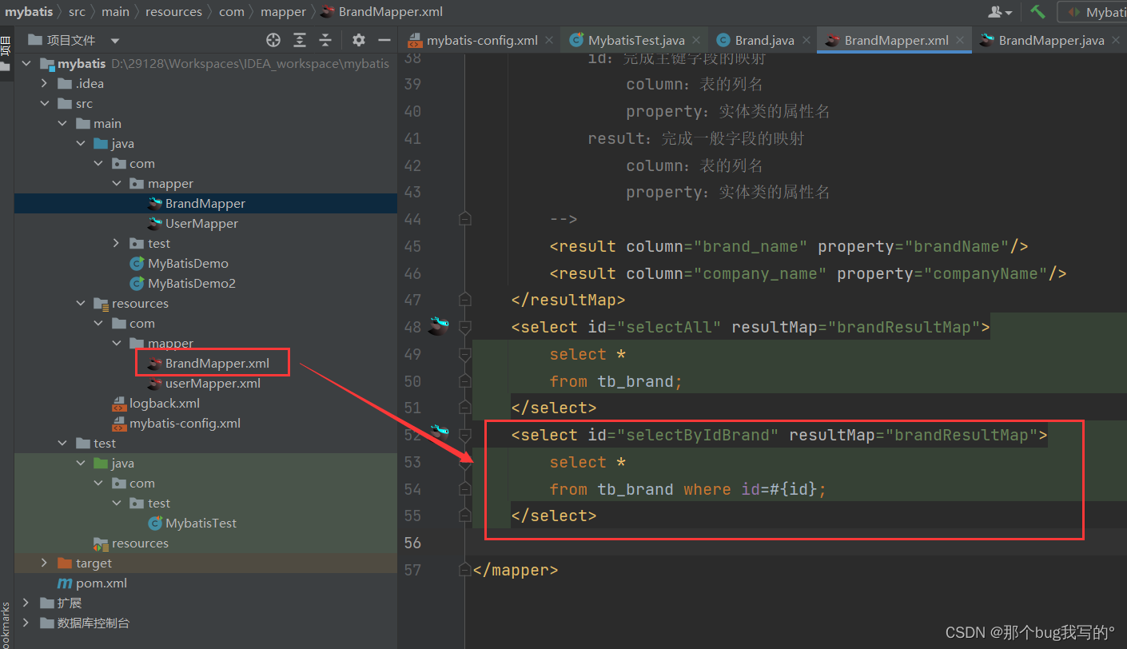
Task: Close the BrandMapper.xml editor tab
Action: tap(960, 40)
